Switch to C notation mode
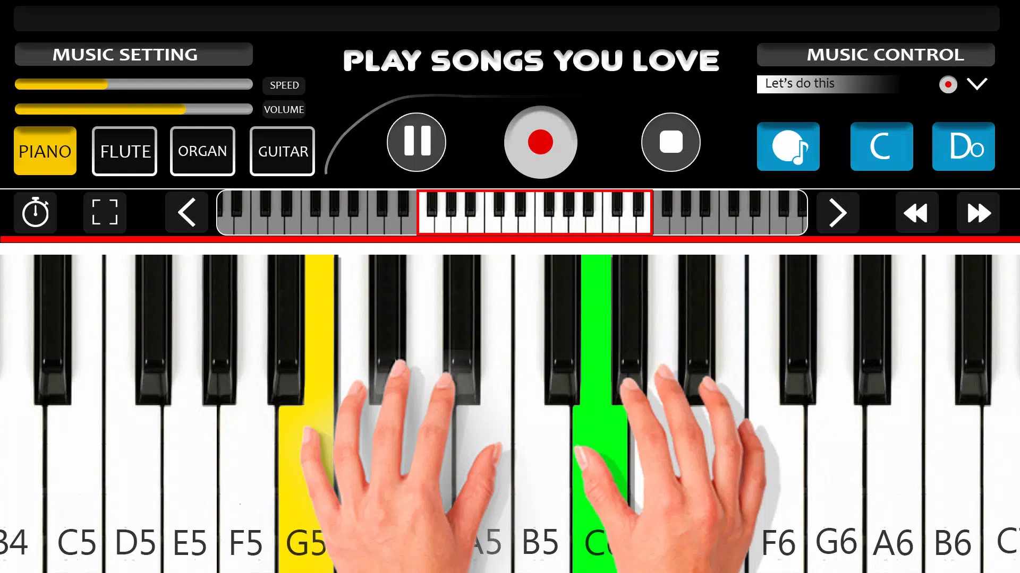The height and width of the screenshot is (573, 1020). (x=881, y=147)
